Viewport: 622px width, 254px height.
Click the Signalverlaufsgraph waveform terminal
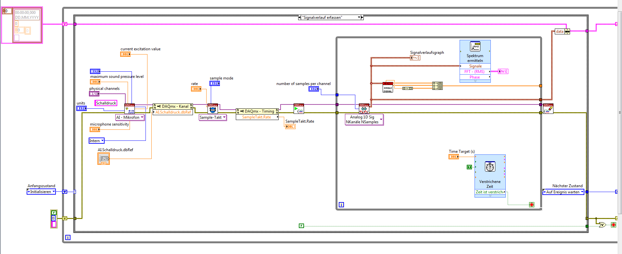click(415, 58)
